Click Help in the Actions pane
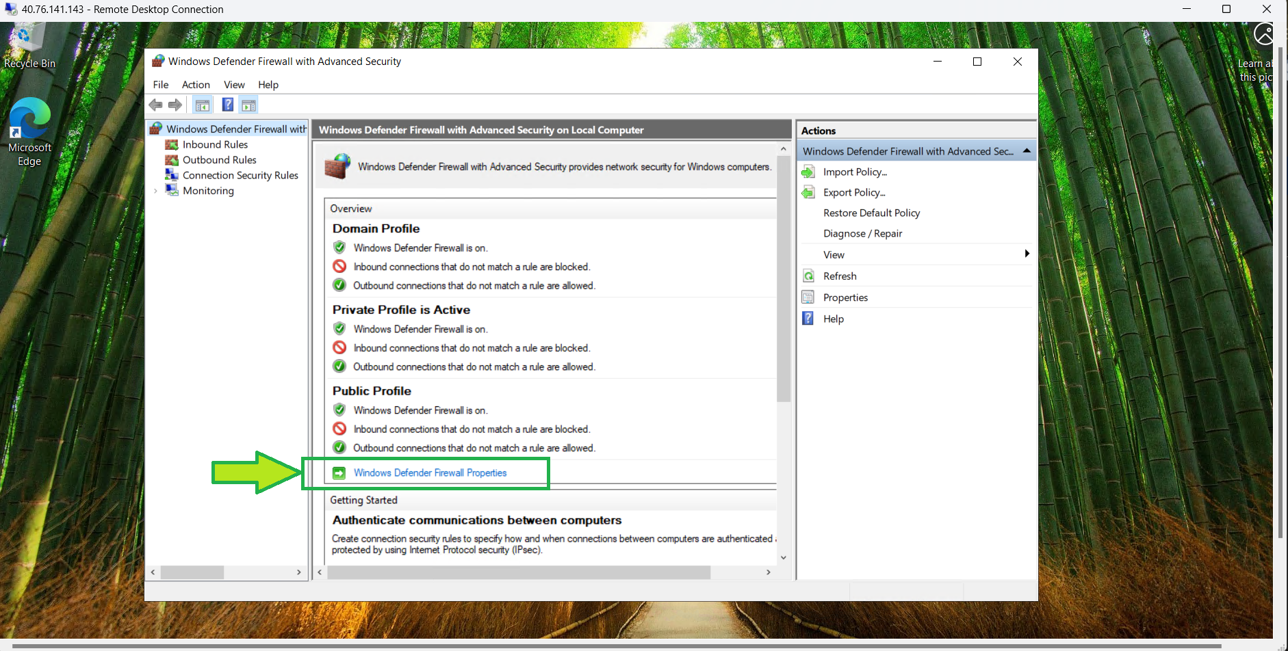Viewport: 1288px width, 651px height. (x=834, y=319)
